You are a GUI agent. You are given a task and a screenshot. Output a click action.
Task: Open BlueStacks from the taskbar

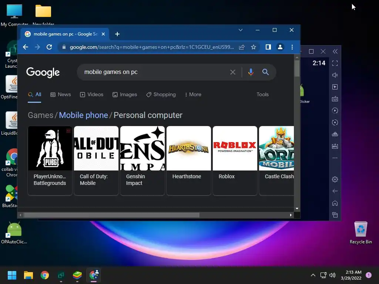pos(77,275)
